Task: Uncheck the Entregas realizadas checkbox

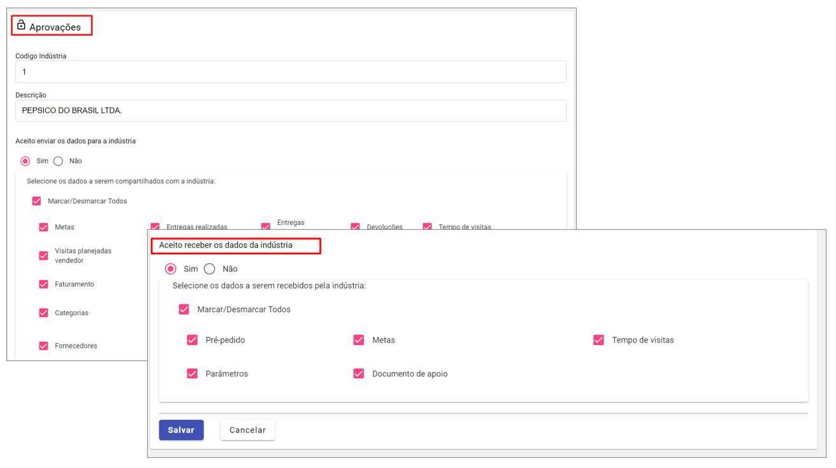Action: point(155,226)
